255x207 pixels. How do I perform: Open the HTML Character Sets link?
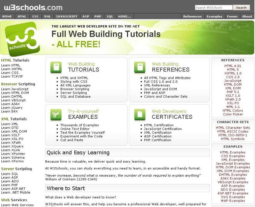click(233, 128)
